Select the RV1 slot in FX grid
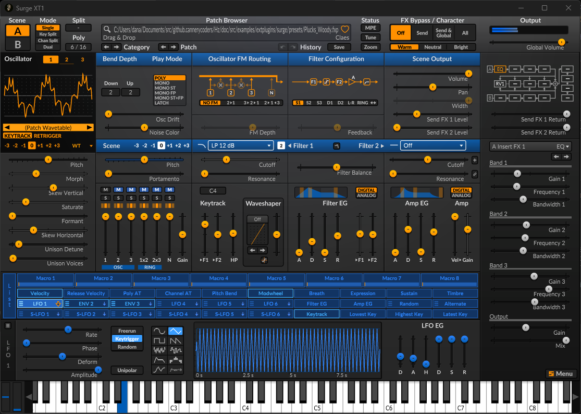The height and width of the screenshot is (414, 581). pos(500,84)
